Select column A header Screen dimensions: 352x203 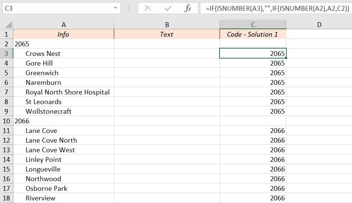[x=63, y=25]
